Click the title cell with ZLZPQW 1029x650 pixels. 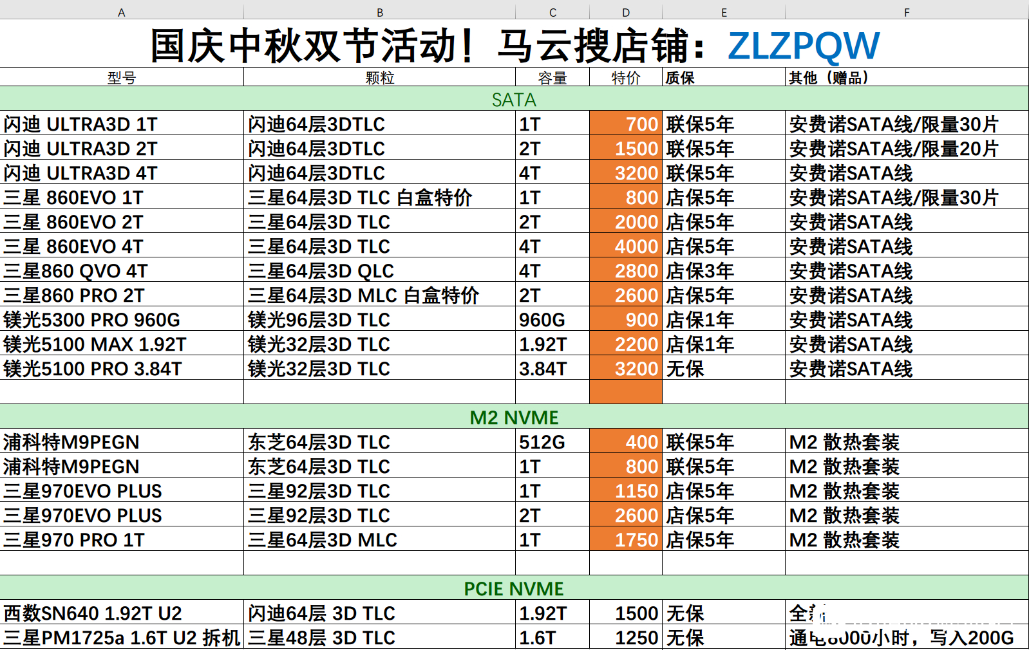pyautogui.click(x=514, y=44)
